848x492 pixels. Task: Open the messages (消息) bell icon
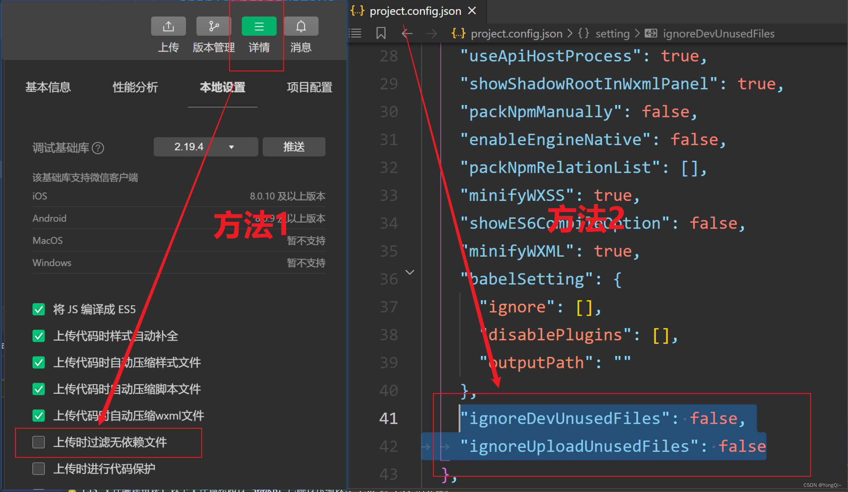pyautogui.click(x=301, y=27)
